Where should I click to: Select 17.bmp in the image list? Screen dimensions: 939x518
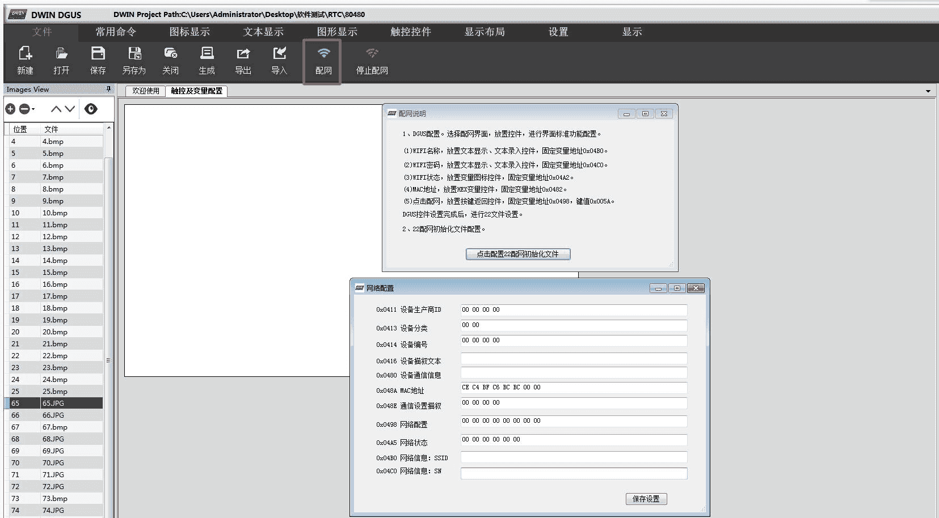[54, 296]
